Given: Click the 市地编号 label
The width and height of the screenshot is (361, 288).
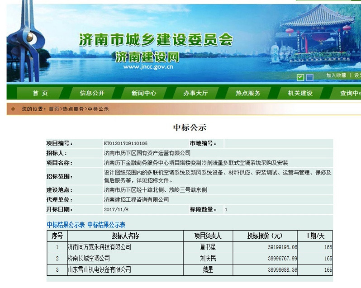Looking at the screenshot, I should (203, 143).
